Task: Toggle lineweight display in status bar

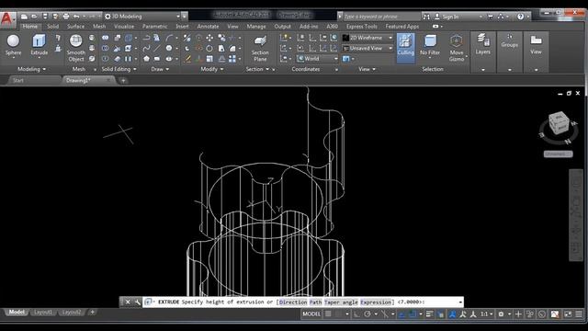Action: (430, 314)
